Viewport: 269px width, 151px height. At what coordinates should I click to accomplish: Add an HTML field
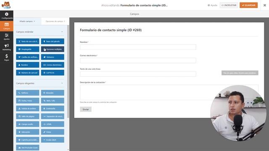tap(53, 124)
